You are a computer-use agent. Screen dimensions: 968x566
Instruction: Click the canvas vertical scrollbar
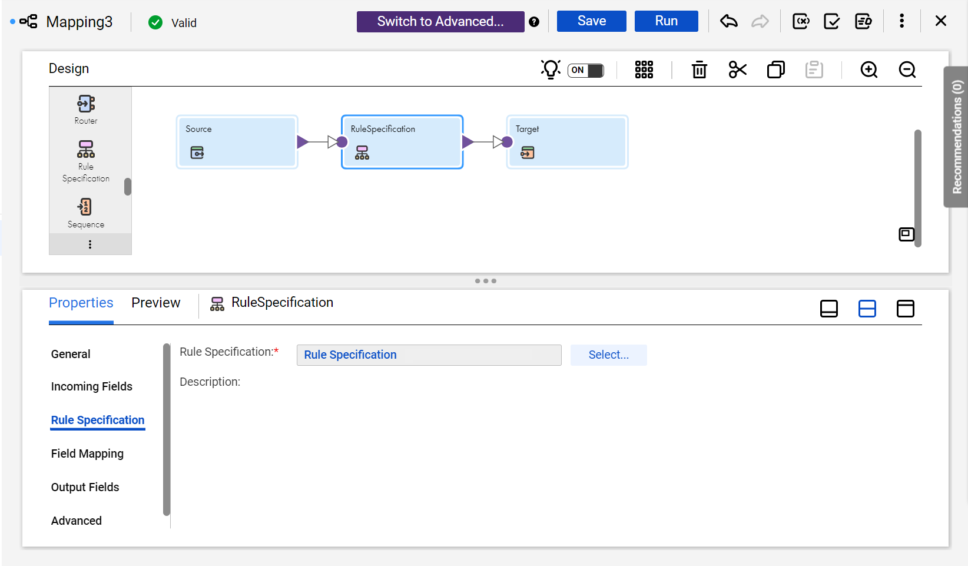[918, 188]
